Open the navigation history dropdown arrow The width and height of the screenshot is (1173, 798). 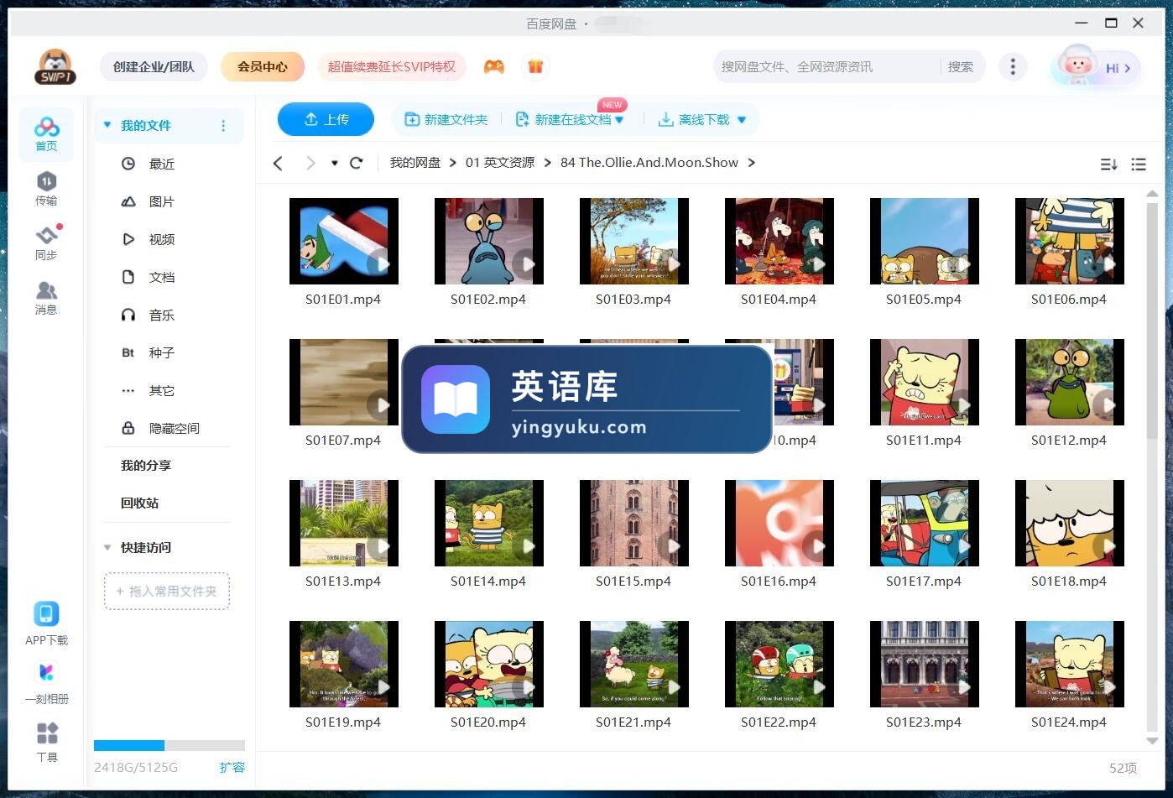coord(335,163)
